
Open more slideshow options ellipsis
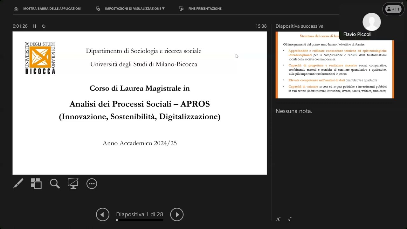tap(92, 184)
